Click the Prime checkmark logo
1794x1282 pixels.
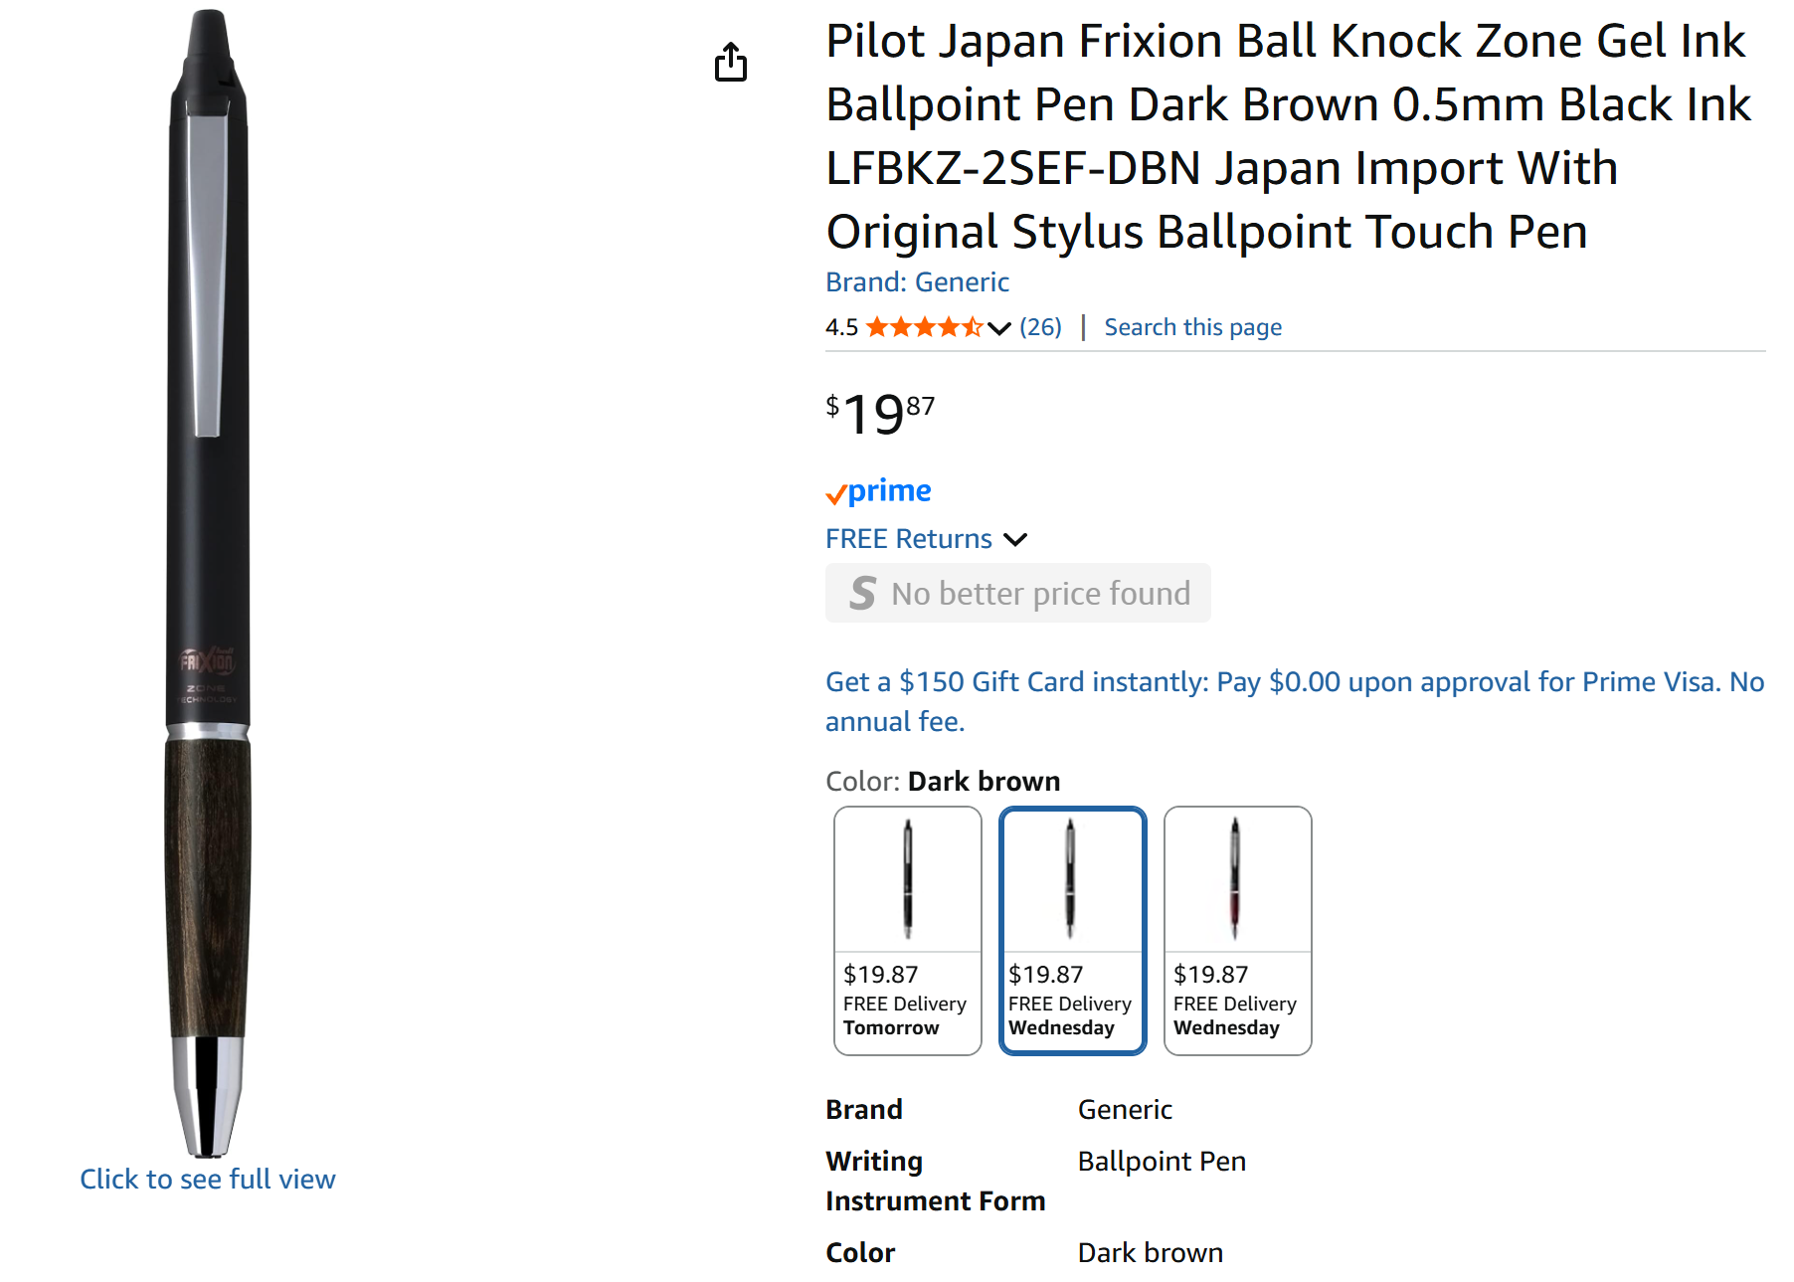[878, 491]
